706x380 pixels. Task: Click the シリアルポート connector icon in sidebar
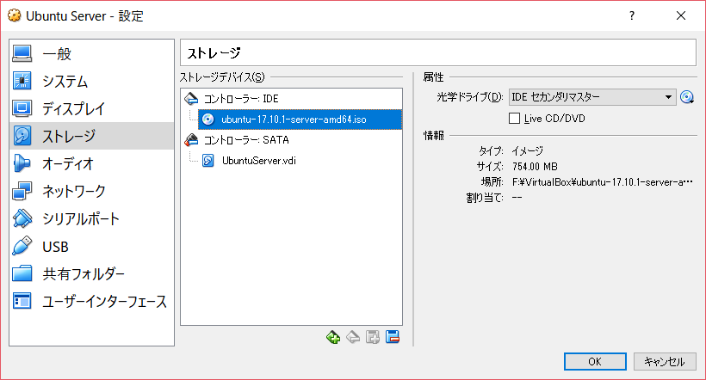[x=22, y=218]
